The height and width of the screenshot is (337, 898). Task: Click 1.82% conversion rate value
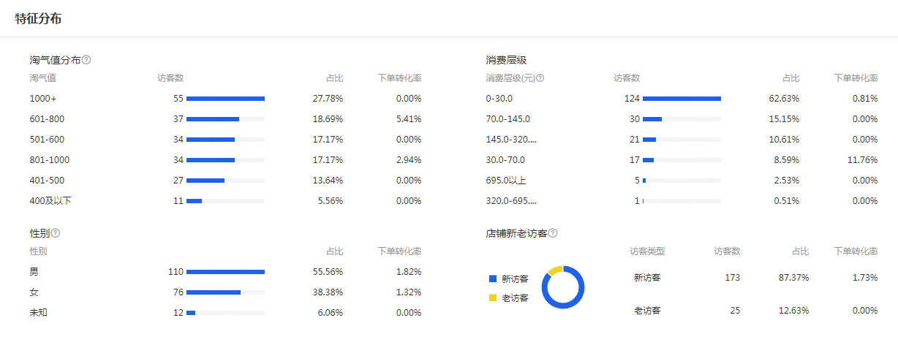[408, 271]
